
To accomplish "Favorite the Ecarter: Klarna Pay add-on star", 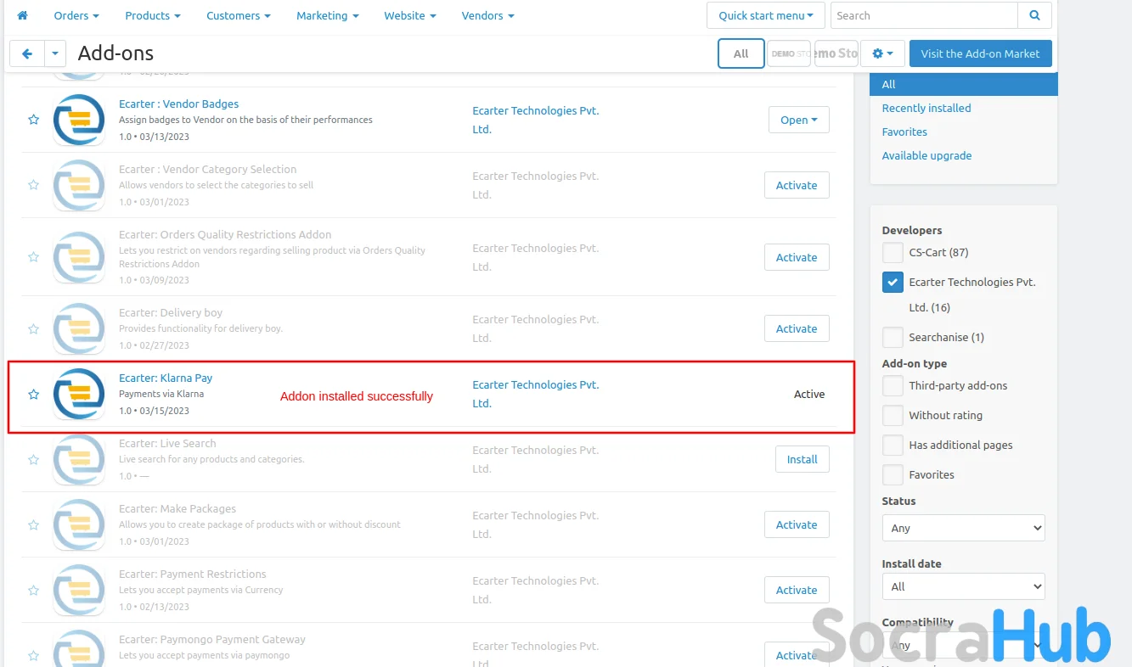I will coord(34,394).
